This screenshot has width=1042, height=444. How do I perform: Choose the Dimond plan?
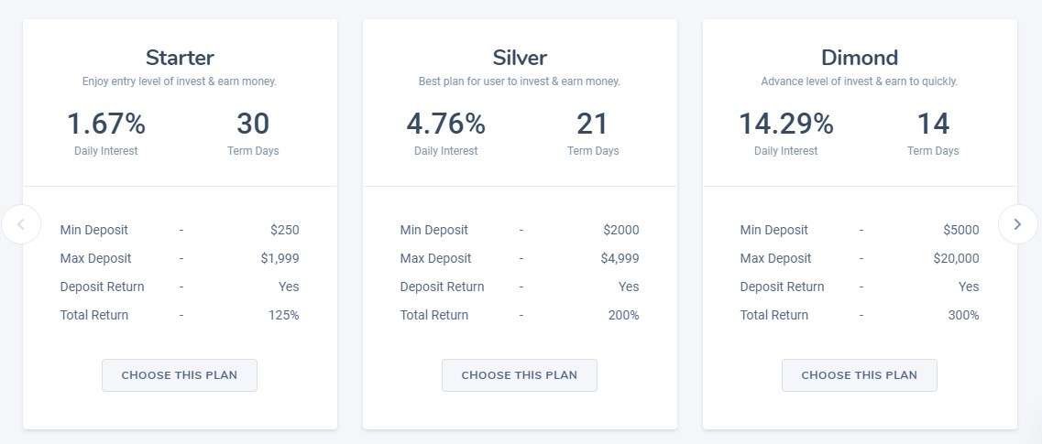point(860,375)
